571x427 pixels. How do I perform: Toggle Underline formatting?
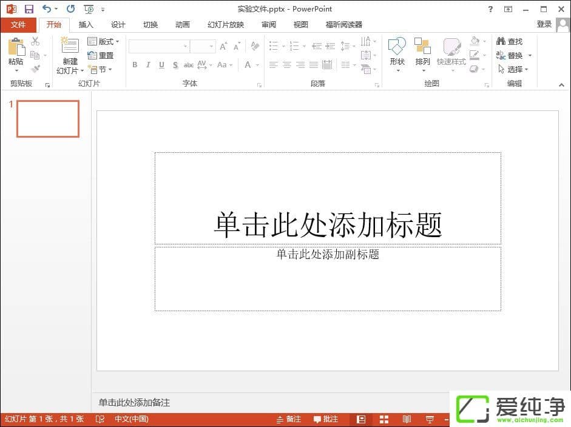pyautogui.click(x=161, y=65)
